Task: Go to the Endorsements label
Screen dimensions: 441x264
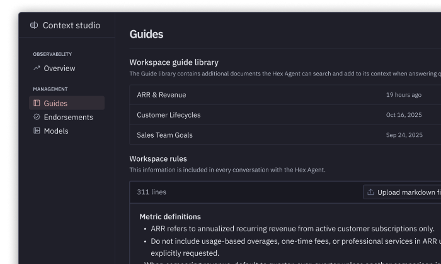Action: [68, 117]
